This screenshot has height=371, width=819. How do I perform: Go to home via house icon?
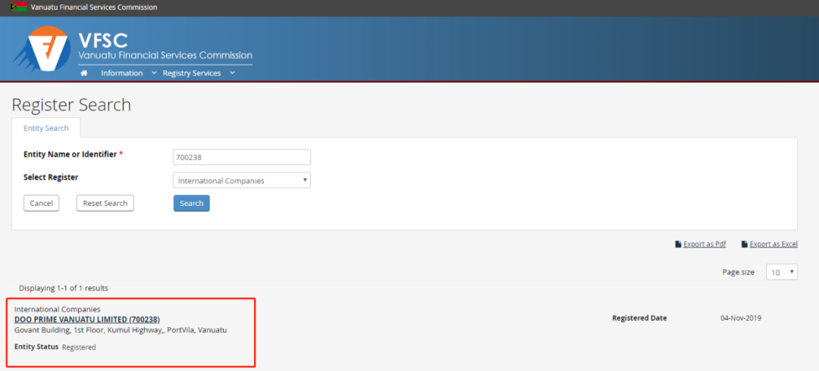tap(83, 73)
